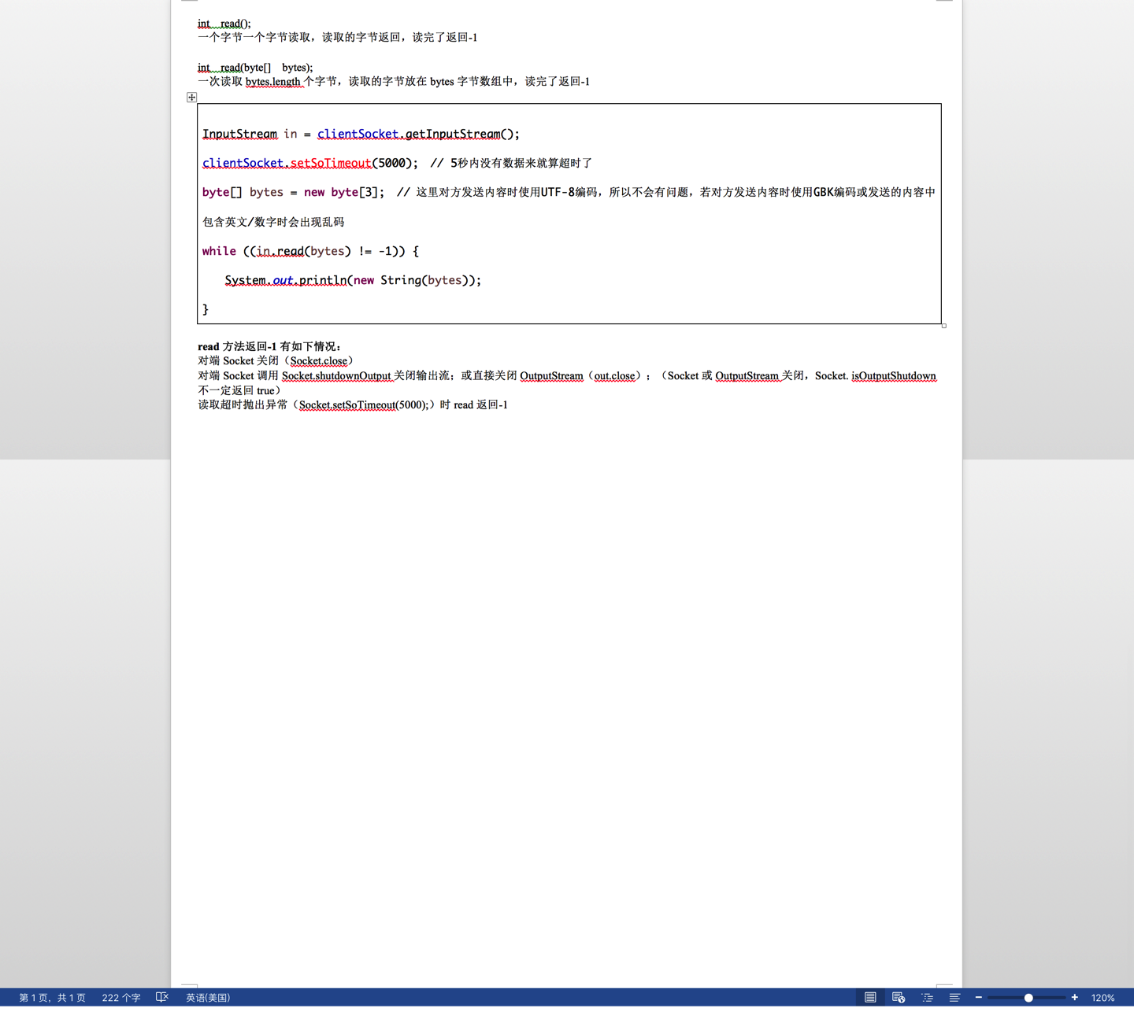Image resolution: width=1134 pixels, height=1030 pixels.
Task: Click 'out.close' underlined text
Action: coord(615,376)
